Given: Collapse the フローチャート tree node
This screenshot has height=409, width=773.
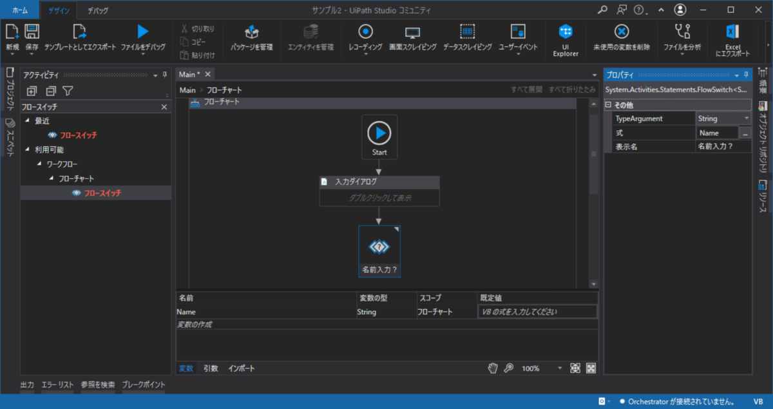Looking at the screenshot, I should click(52, 178).
